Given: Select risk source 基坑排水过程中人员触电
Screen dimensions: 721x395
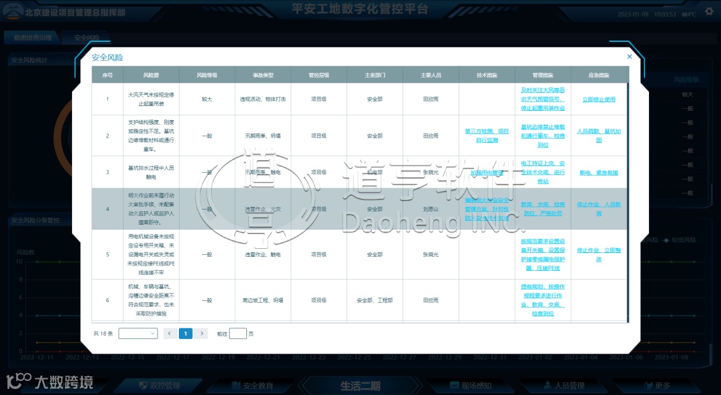Looking at the screenshot, I should coord(151,172).
